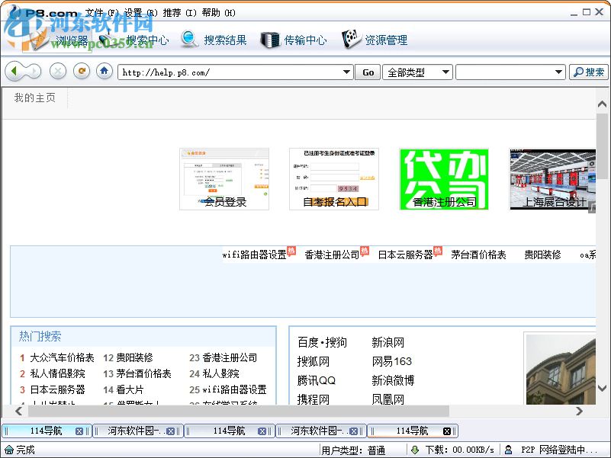Screen dimensions: 611x458
Task: Refresh the current page
Action: click(x=81, y=72)
